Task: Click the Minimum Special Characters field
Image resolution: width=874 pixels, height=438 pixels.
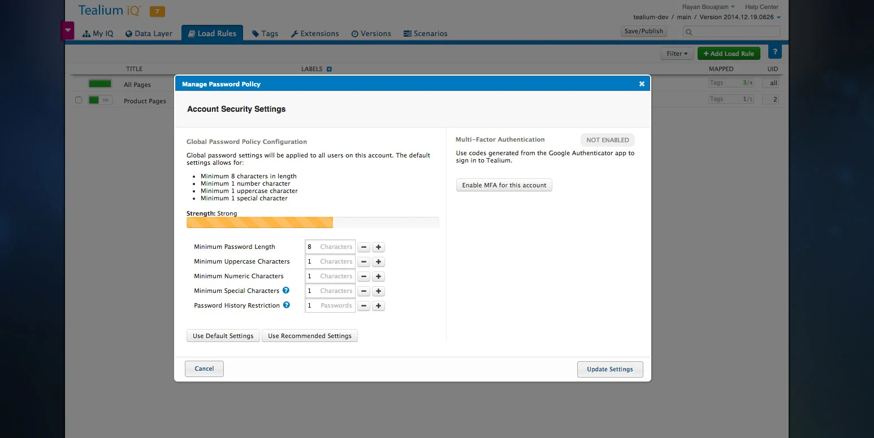Action: (x=330, y=291)
